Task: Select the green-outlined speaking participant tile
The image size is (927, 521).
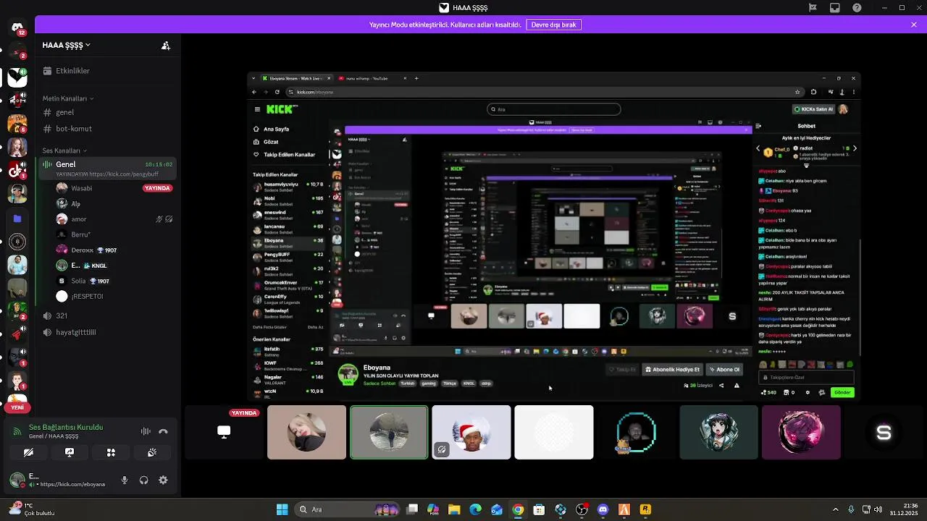Action: 389,432
